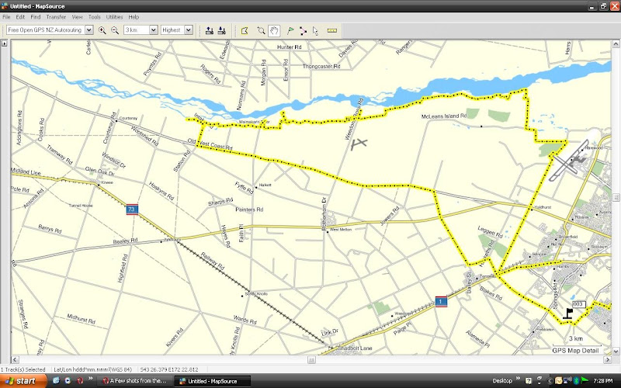
Task: Select the Zoom tool in the toolbar
Action: pyautogui.click(x=261, y=30)
